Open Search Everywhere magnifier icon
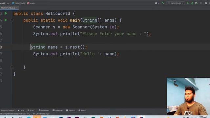 (x=206, y=3)
